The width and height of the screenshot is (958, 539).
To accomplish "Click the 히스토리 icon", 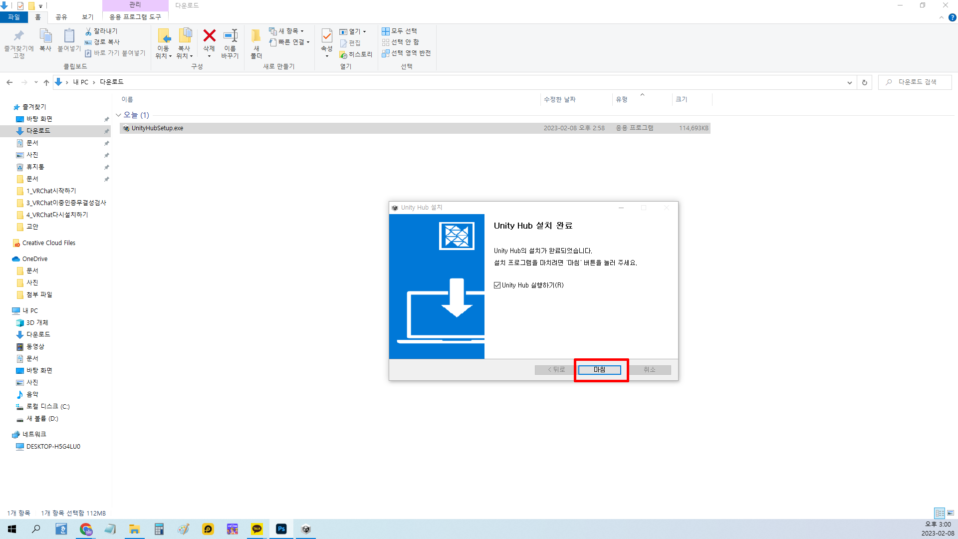I will [x=343, y=55].
